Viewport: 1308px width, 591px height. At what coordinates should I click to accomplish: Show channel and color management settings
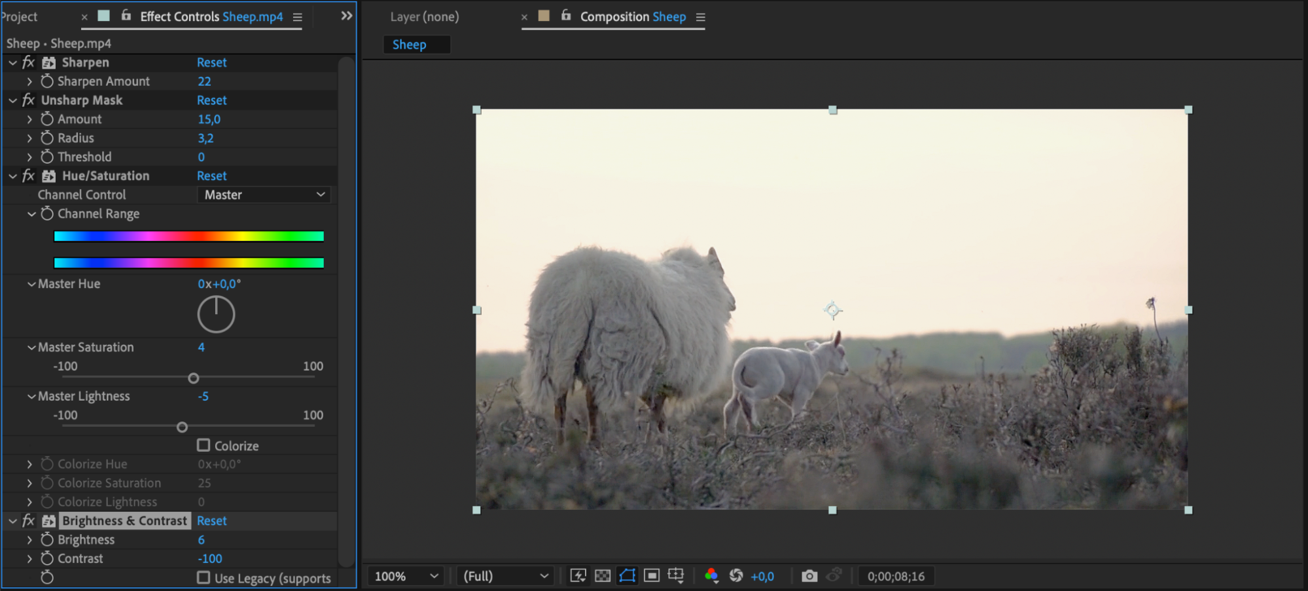711,576
